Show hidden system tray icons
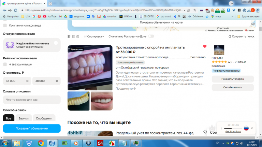 pyautogui.click(x=223, y=143)
